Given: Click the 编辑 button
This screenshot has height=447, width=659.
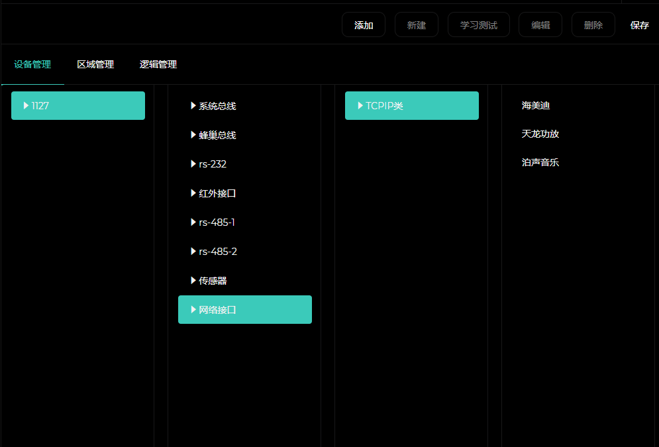Looking at the screenshot, I should [x=540, y=25].
